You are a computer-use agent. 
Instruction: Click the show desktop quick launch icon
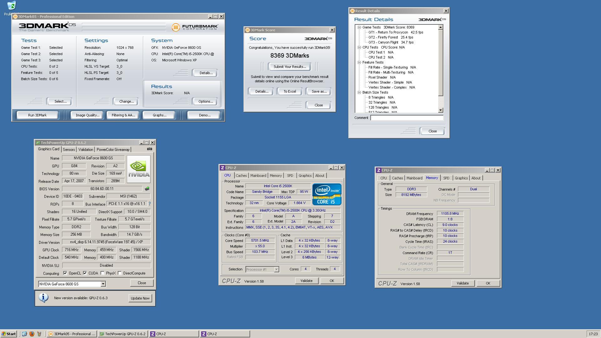click(x=24, y=334)
